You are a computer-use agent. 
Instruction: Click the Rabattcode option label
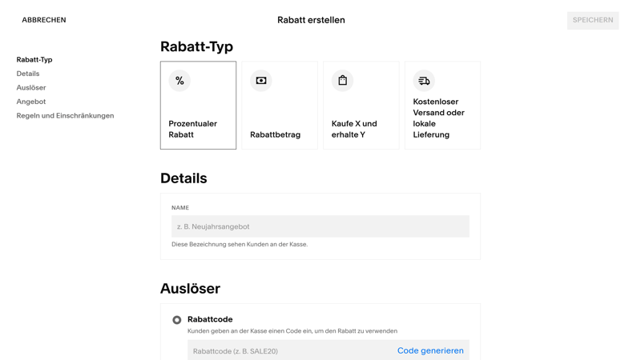(210, 319)
